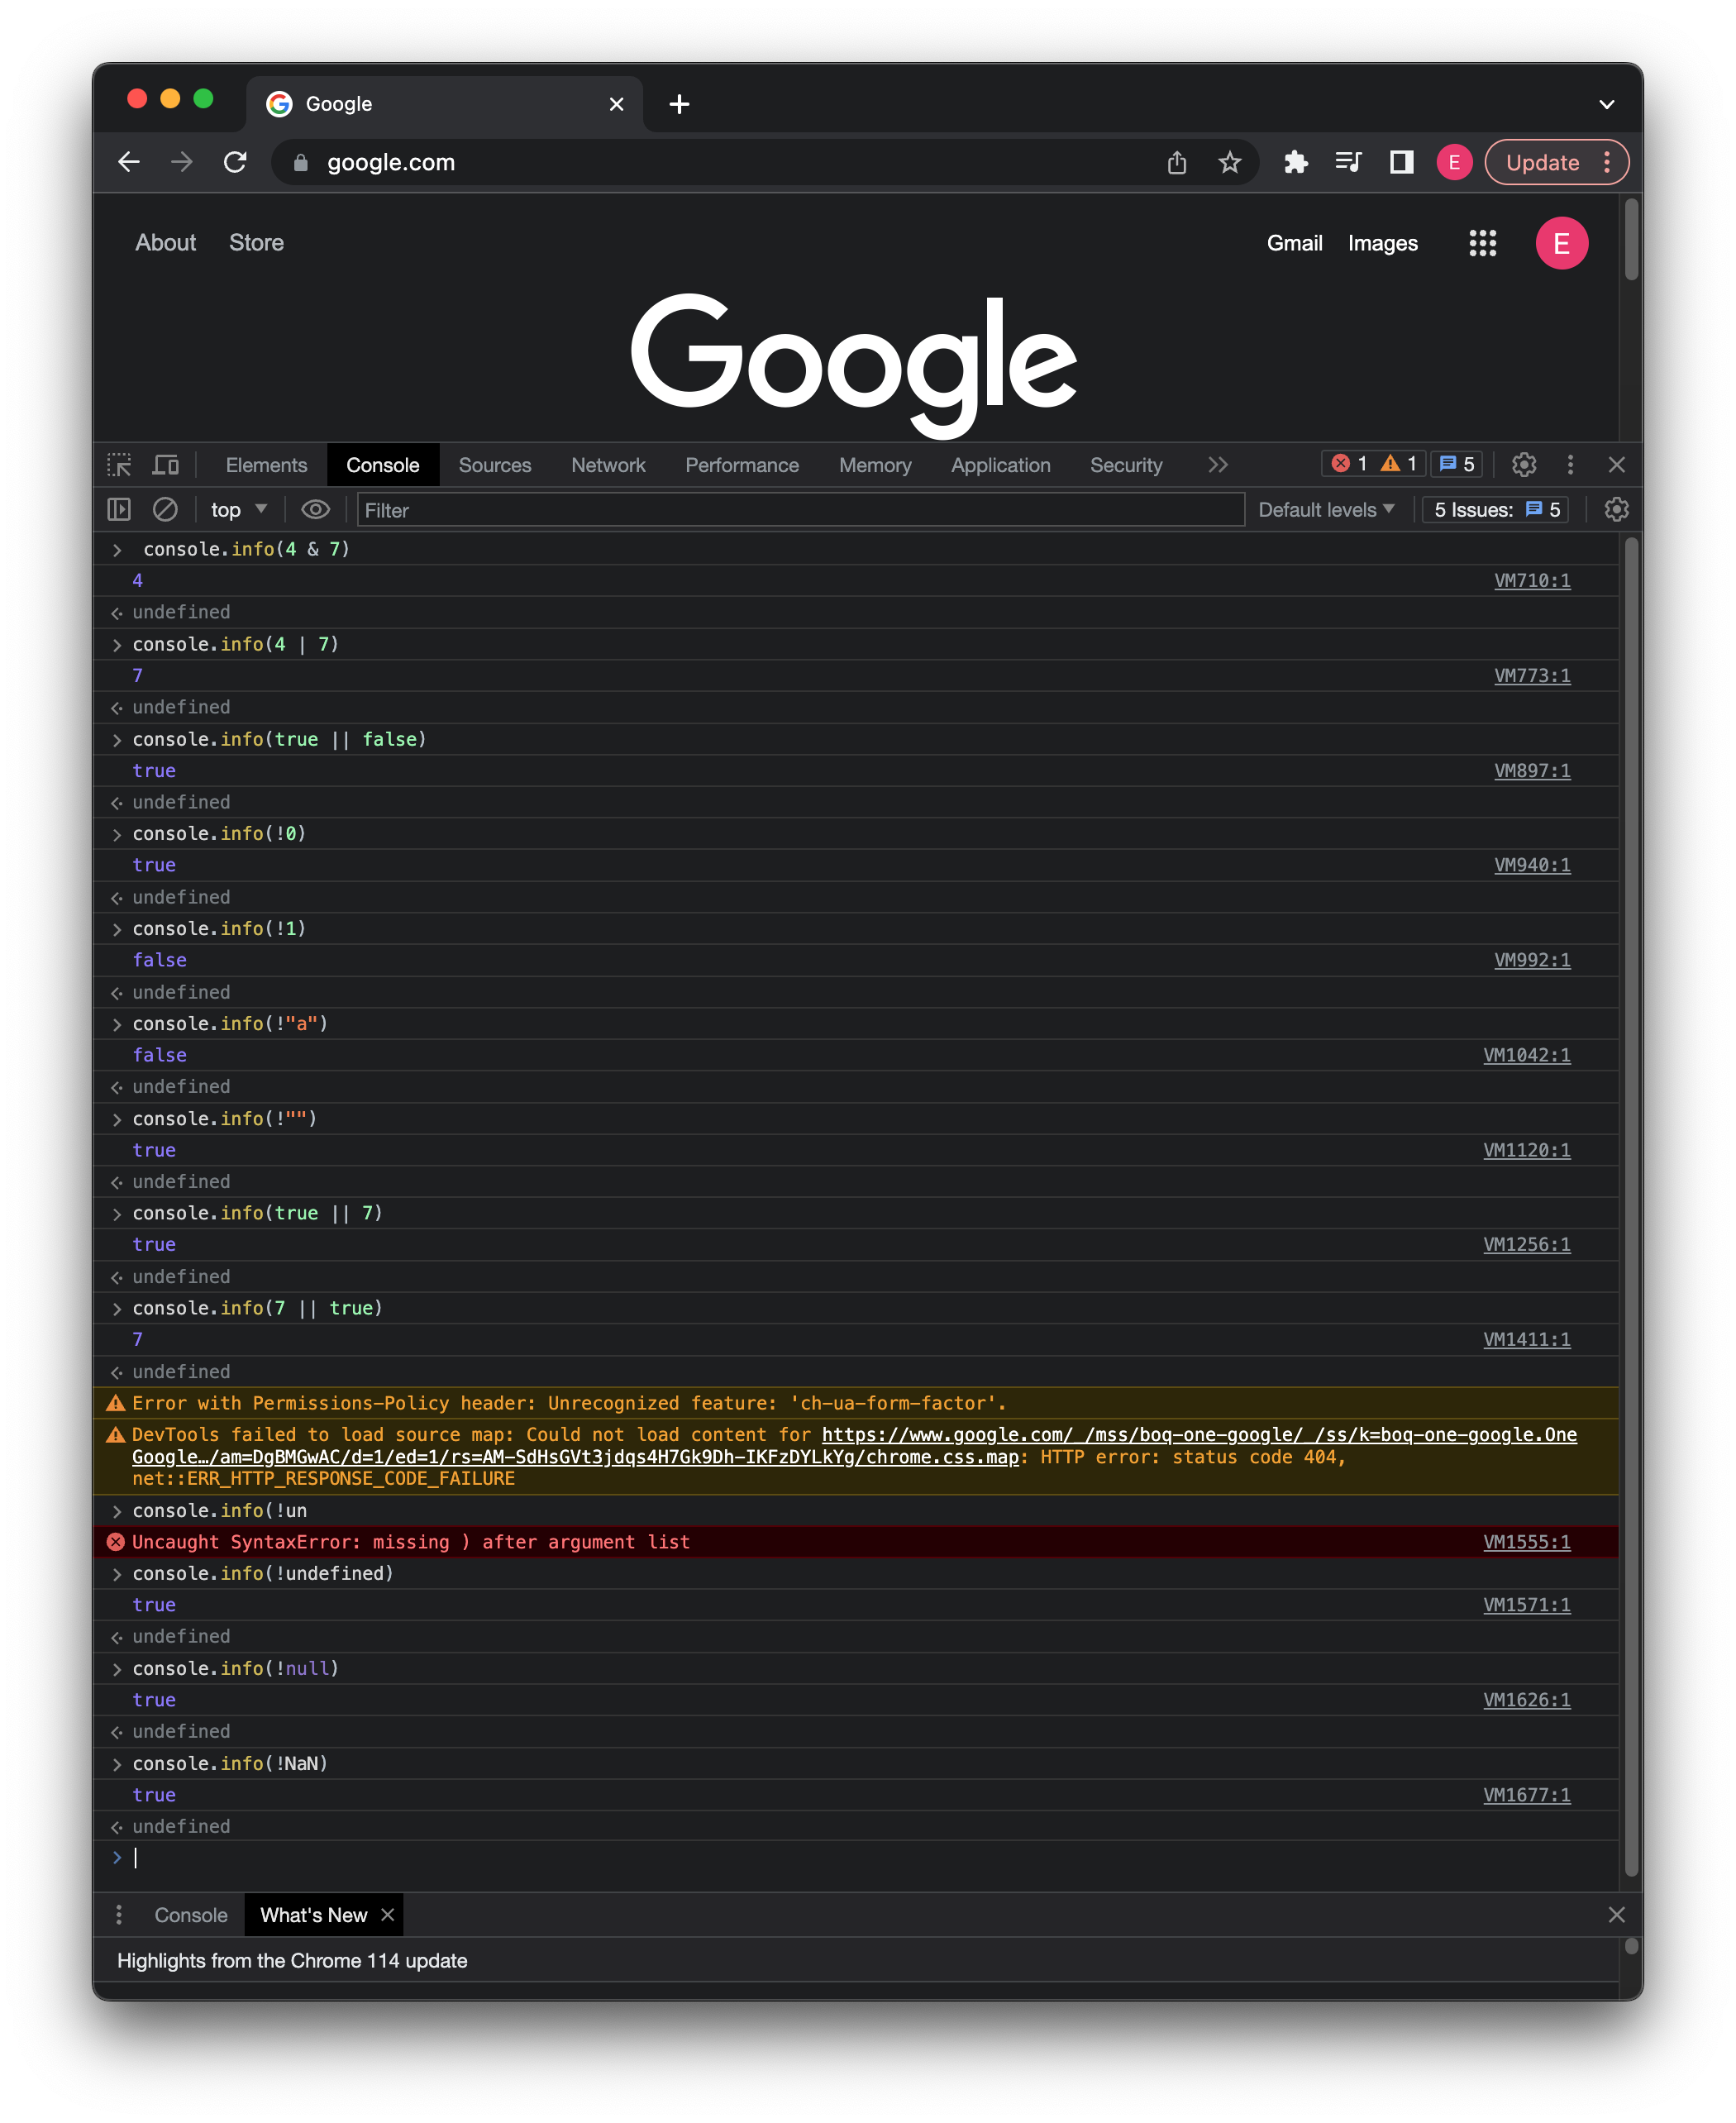1736x2123 pixels.
Task: Open the Google account avatar on the page
Action: coord(1561,243)
